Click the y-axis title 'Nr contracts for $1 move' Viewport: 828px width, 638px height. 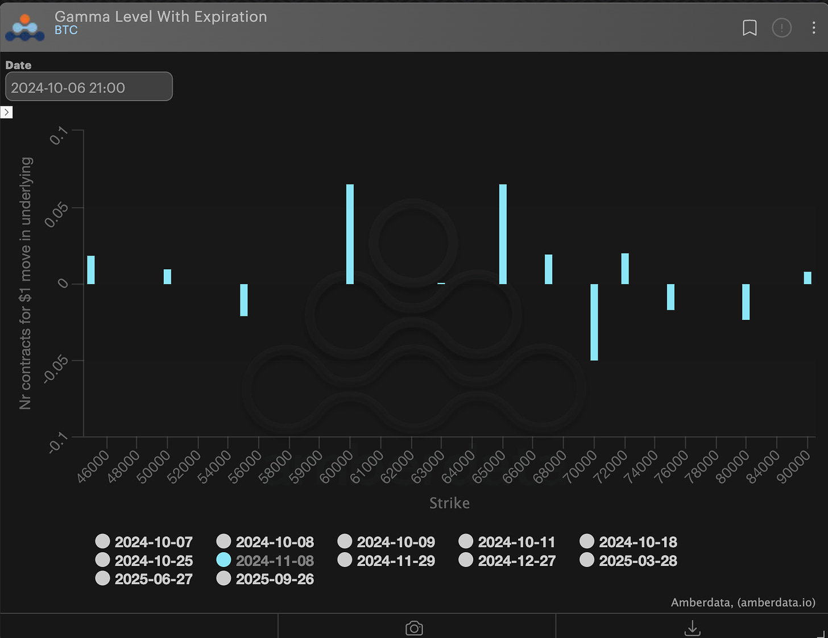(x=26, y=283)
